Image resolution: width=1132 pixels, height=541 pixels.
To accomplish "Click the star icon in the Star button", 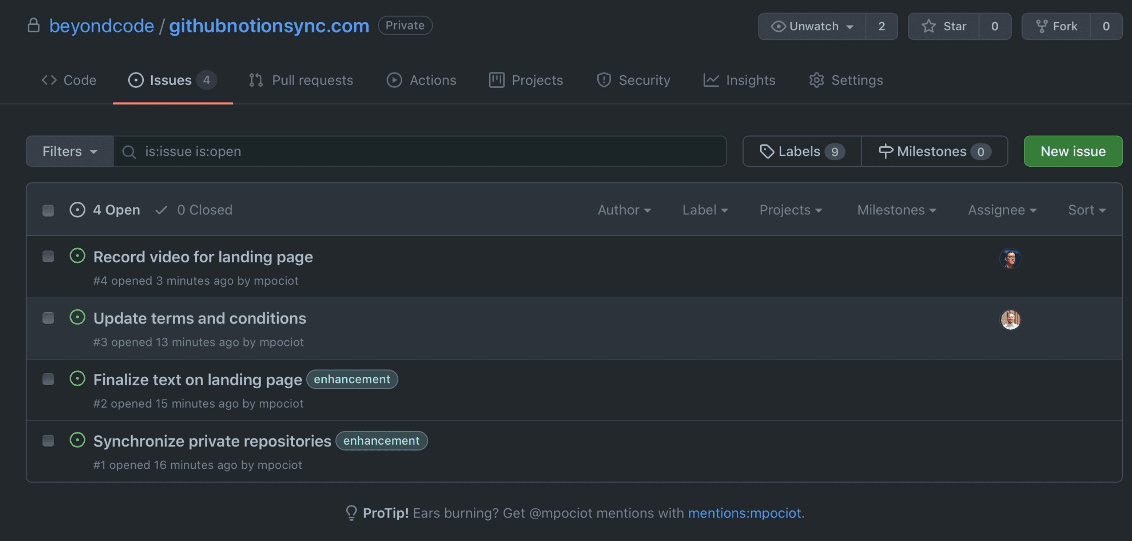I will (929, 26).
